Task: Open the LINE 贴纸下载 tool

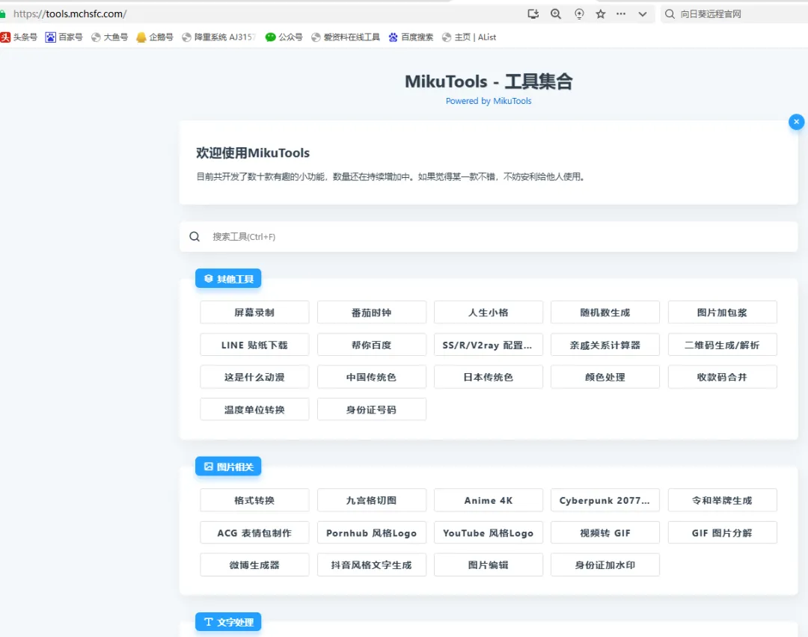Action: (254, 345)
